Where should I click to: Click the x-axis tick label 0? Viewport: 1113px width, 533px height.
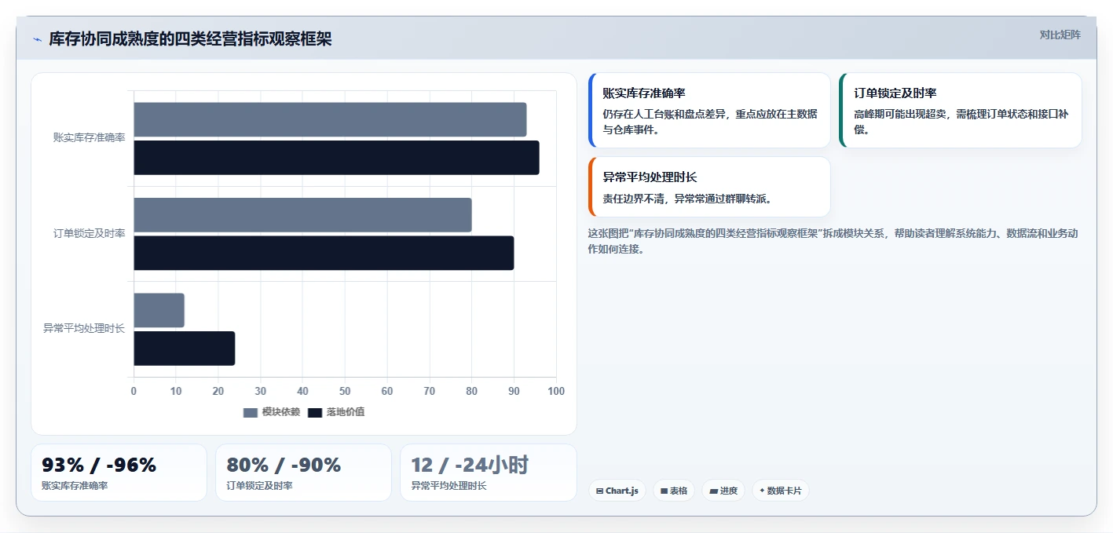[x=134, y=391]
